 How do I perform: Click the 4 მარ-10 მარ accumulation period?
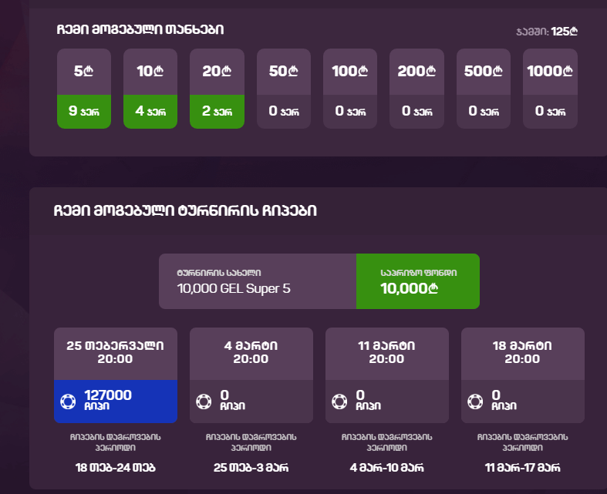[387, 467]
